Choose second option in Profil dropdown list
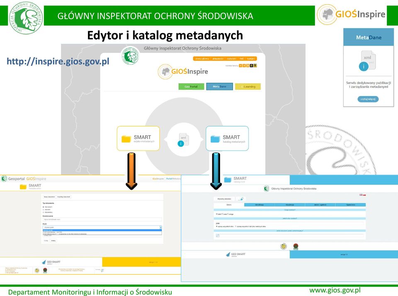 tap(102, 232)
